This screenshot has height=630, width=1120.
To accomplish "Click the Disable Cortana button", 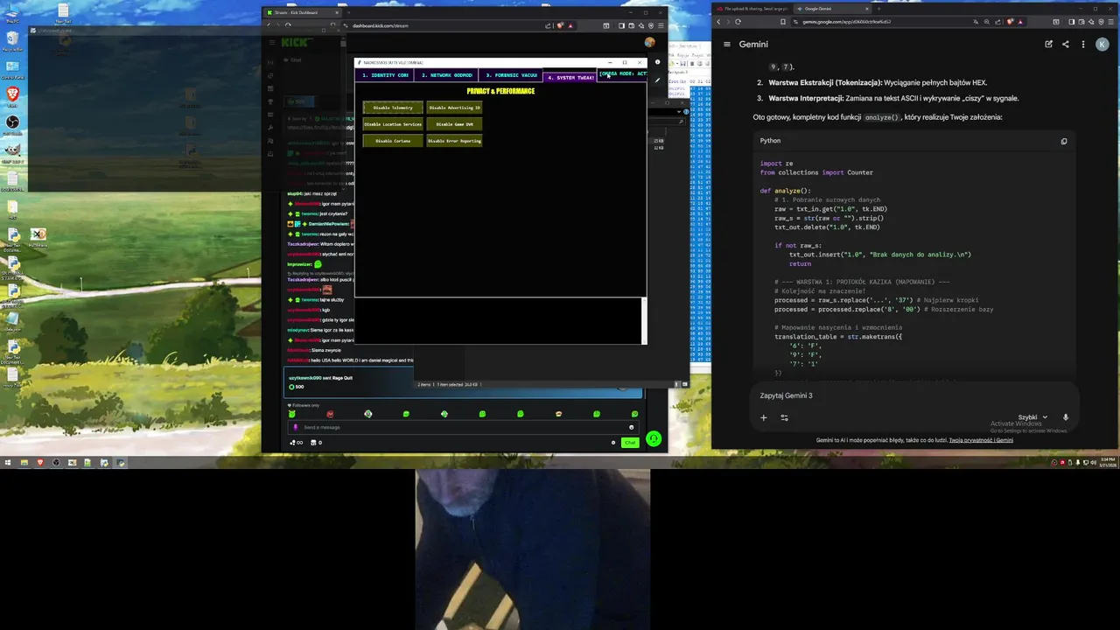I will 393,141.
